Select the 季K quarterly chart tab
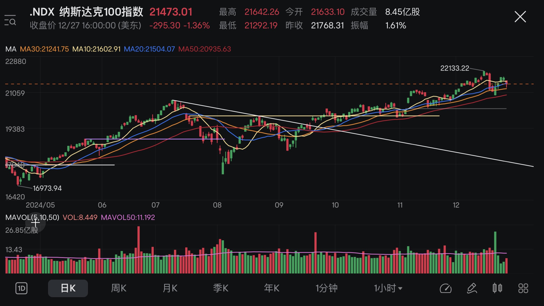Viewport: 544px width, 306px height. [221, 288]
